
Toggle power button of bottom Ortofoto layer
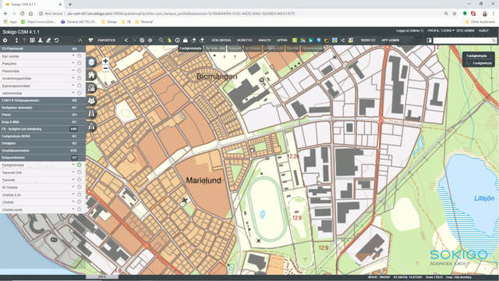80,209
